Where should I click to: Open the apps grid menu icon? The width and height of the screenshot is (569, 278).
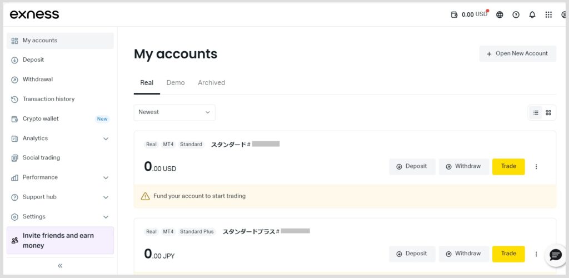[x=548, y=15]
